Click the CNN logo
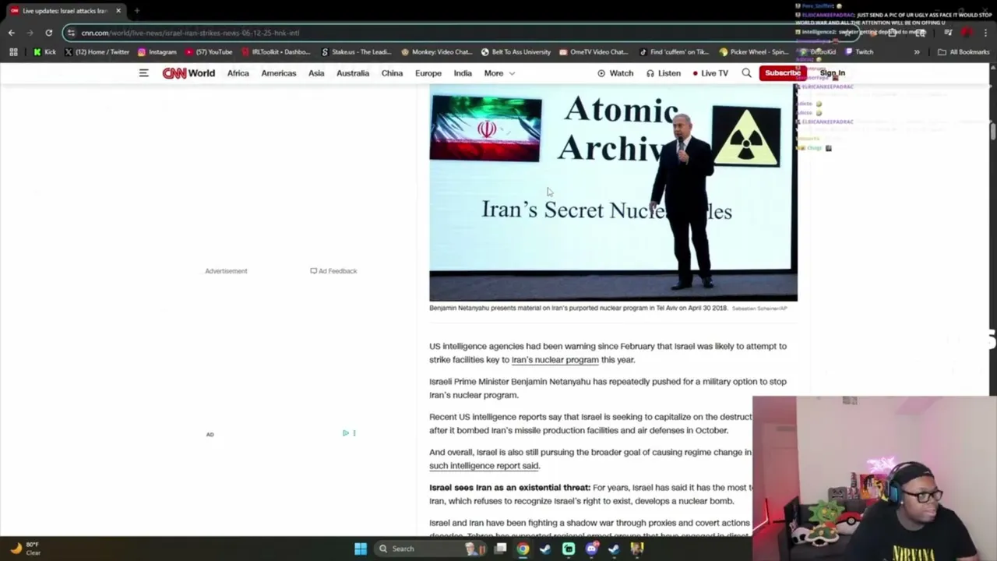This screenshot has width=997, height=561. pyautogui.click(x=174, y=73)
